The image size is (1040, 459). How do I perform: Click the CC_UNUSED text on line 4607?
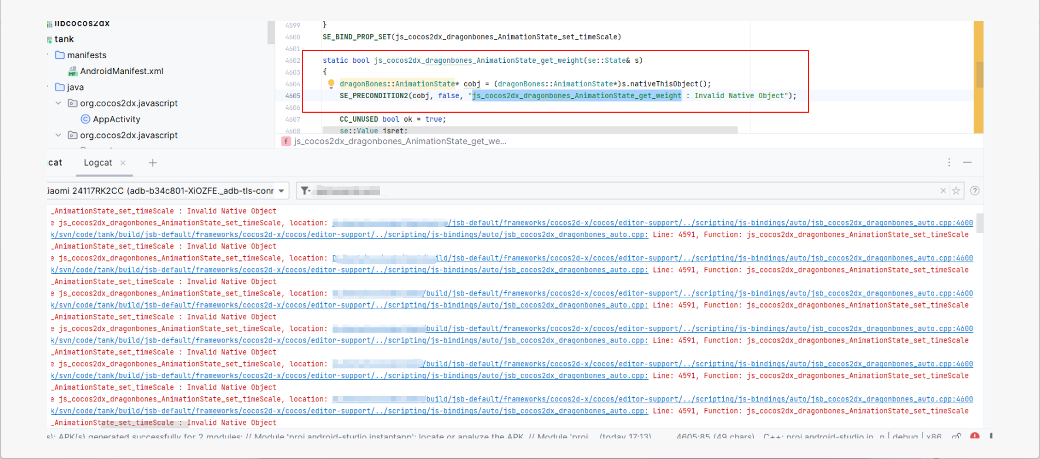tap(359, 119)
